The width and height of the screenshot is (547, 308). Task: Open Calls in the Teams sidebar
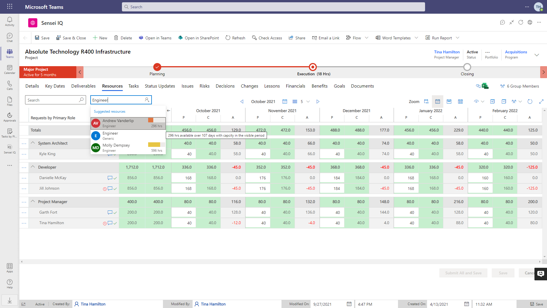tap(10, 85)
